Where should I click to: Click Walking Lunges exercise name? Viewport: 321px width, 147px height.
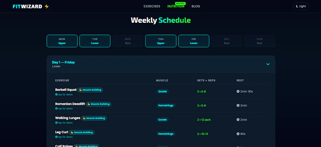[68, 118]
